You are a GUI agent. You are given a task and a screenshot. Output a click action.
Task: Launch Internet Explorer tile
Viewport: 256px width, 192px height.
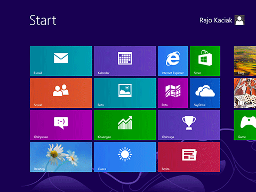click(x=173, y=61)
